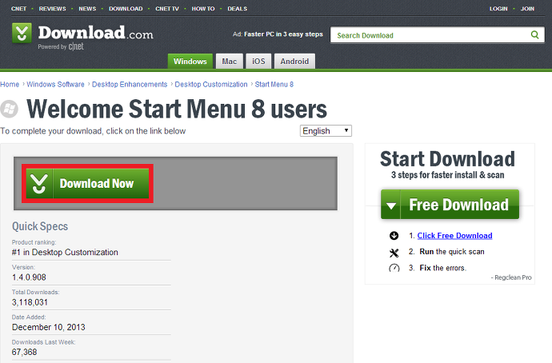This screenshot has height=363, width=552.
Task: Click the Quick Specs heading
Action: [x=40, y=226]
